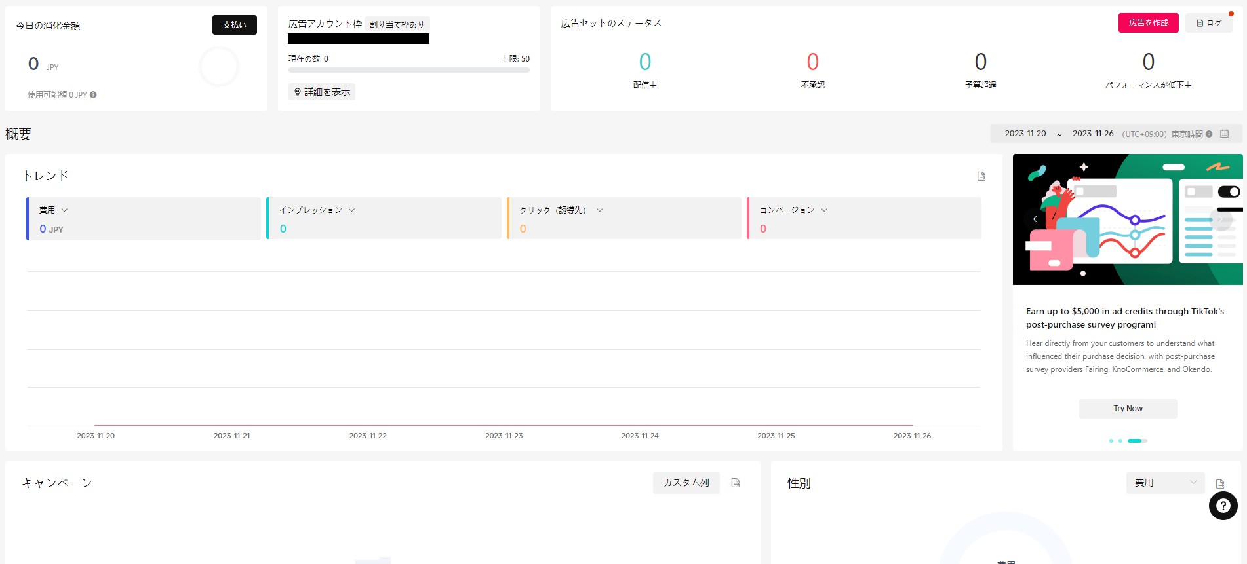The height and width of the screenshot is (564, 1247).
Task: Click the black 支払い button
Action: point(234,25)
